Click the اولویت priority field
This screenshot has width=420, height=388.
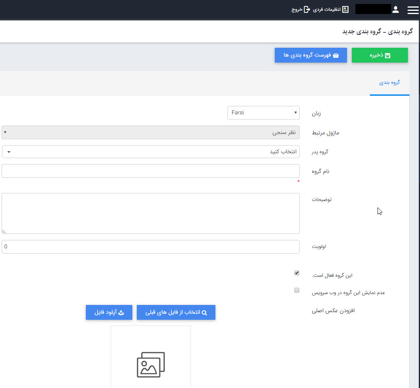point(150,247)
